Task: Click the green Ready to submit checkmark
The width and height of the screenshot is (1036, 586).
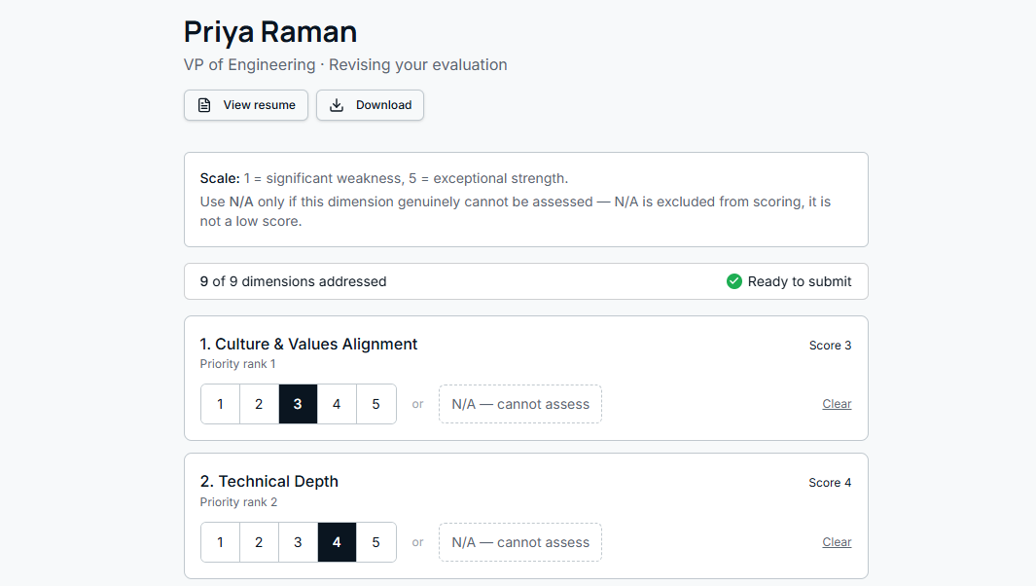Action: pyautogui.click(x=734, y=281)
